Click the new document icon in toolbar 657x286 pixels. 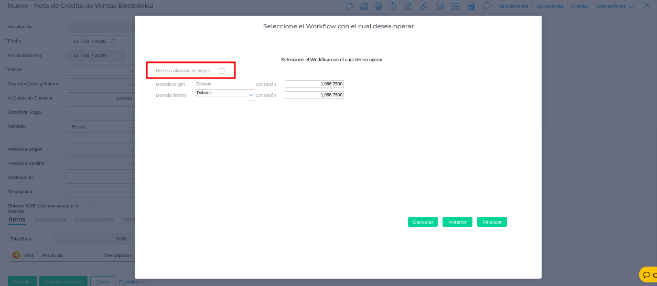pos(350,6)
